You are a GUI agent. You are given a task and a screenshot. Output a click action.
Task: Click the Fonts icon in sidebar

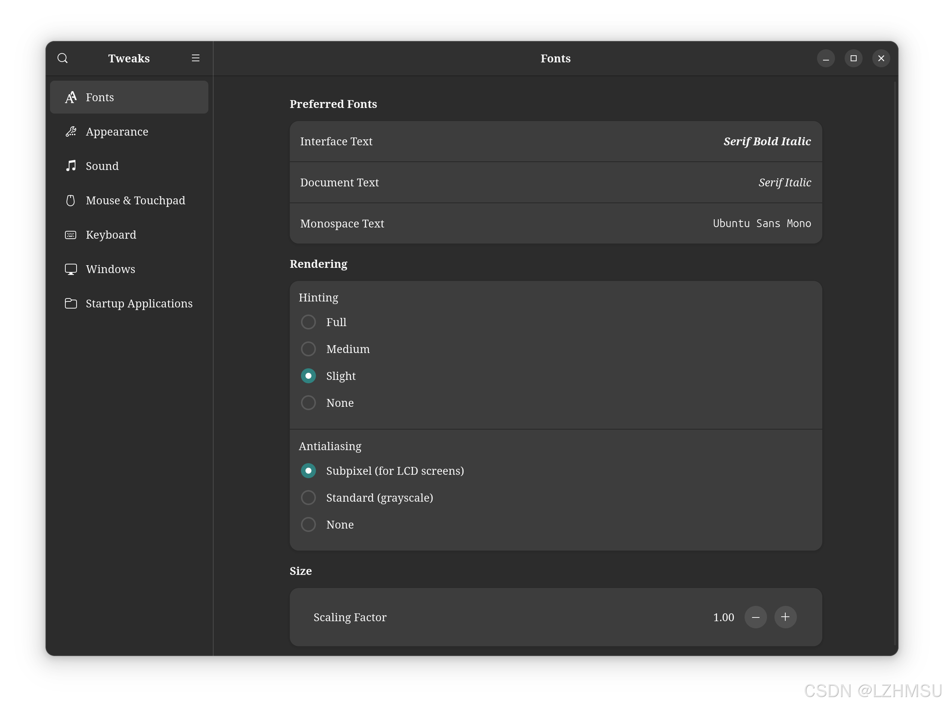(x=71, y=97)
